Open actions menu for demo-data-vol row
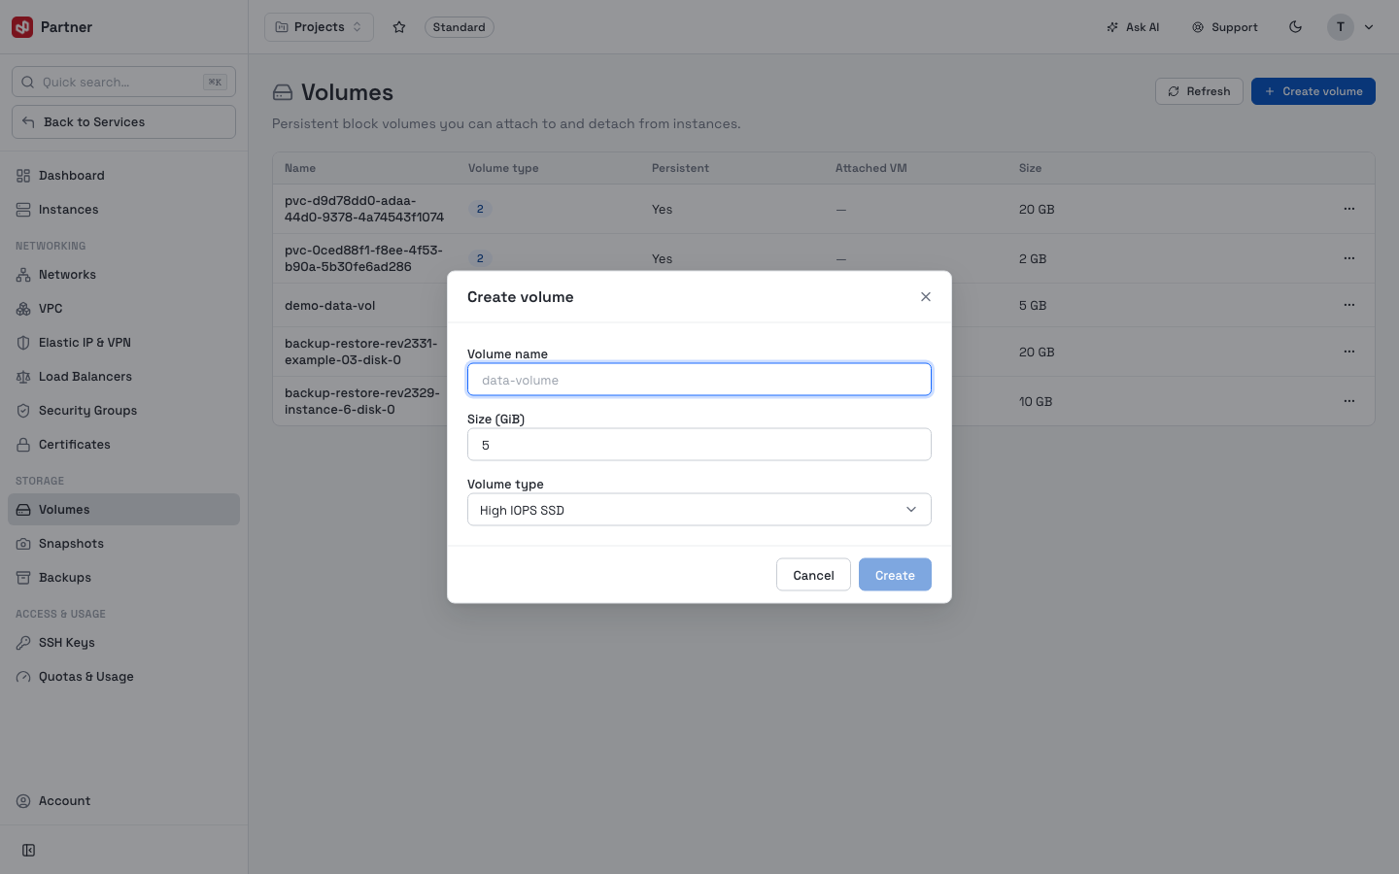The width and height of the screenshot is (1399, 874). [1348, 305]
